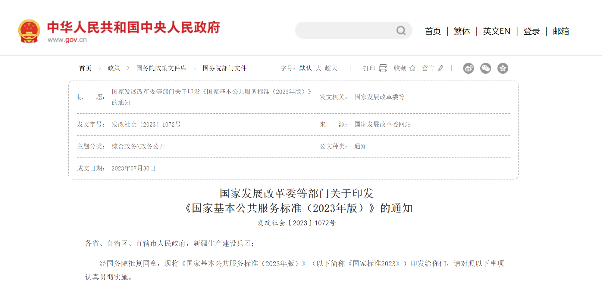The height and width of the screenshot is (291, 602).
Task: Click the 登录 login link
Action: [531, 31]
